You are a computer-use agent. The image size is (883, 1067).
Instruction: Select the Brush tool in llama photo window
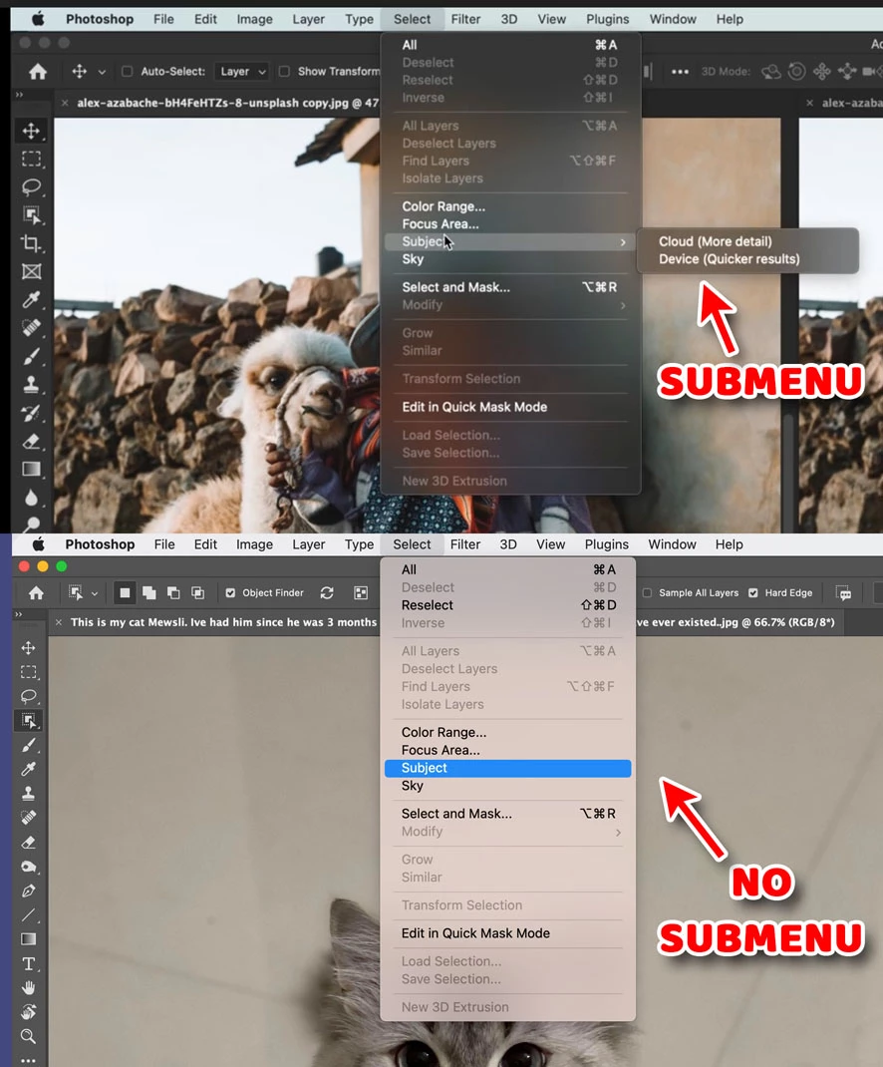coord(31,356)
